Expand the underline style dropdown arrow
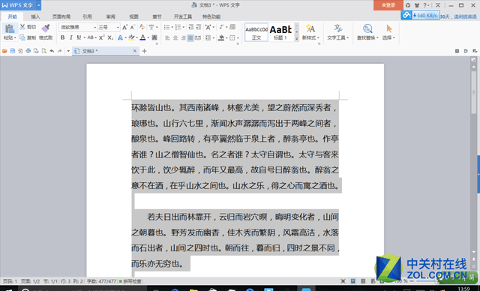This screenshot has width=480, height=291. point(84,37)
